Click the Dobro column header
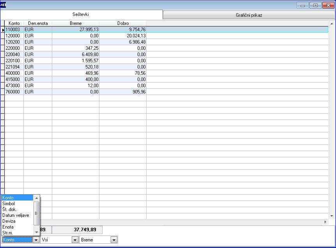The image size is (336, 248). [x=123, y=23]
